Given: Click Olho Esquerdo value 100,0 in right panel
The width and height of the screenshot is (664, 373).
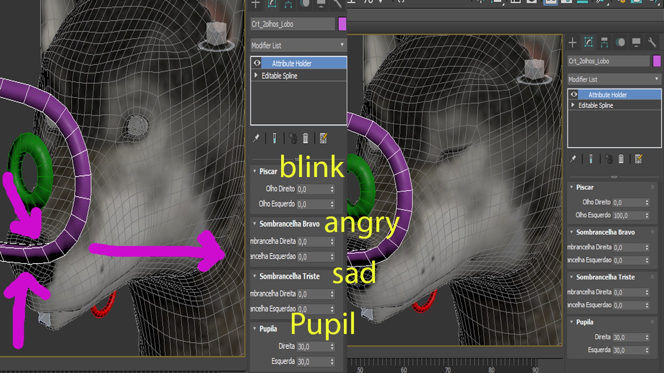Looking at the screenshot, I should [x=628, y=215].
